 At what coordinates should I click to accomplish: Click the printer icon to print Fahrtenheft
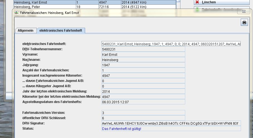(x=244, y=23)
